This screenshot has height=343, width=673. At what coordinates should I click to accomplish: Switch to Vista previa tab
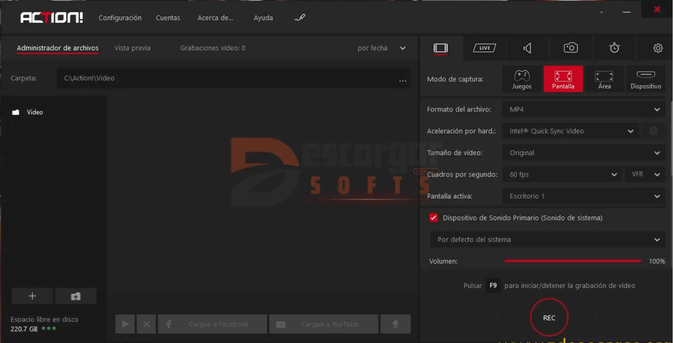(x=132, y=48)
